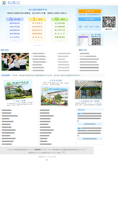Viewport: 118px width, 210px height.
Task: Open 数字图书馆
Action: coord(60,30)
